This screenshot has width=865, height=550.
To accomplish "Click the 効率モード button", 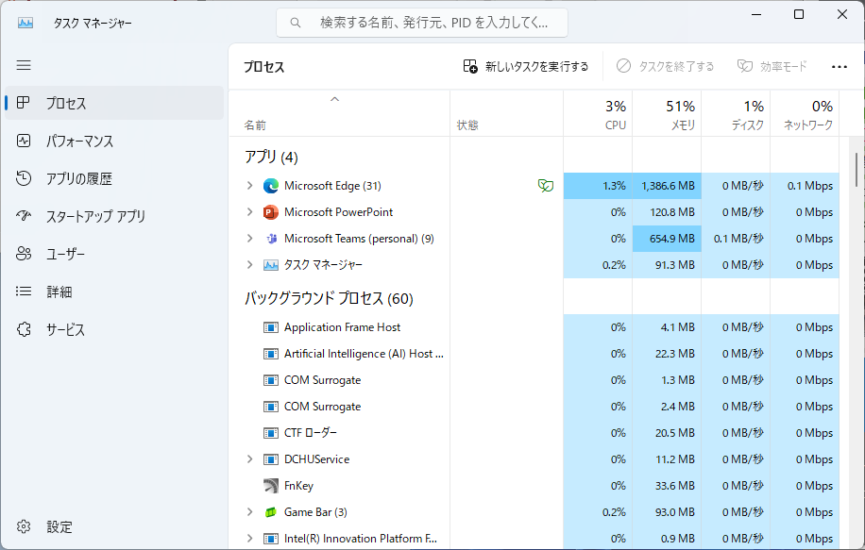I will 772,66.
